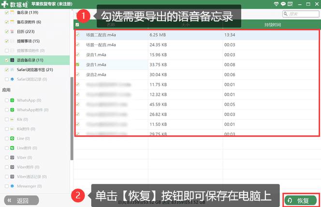
Task: Click the 00:06 duration cell
Action: coord(230,74)
